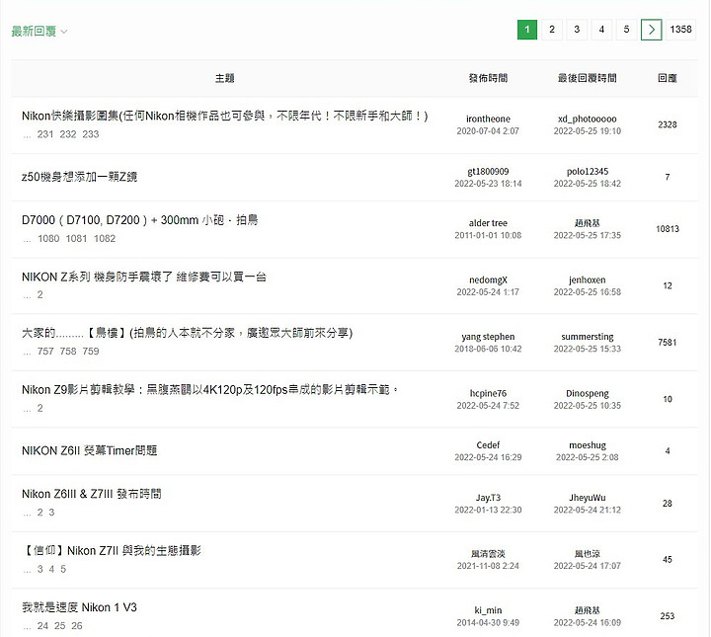Viewport: 711px width, 637px height.
Task: Click reply count 10813
Action: click(x=667, y=229)
